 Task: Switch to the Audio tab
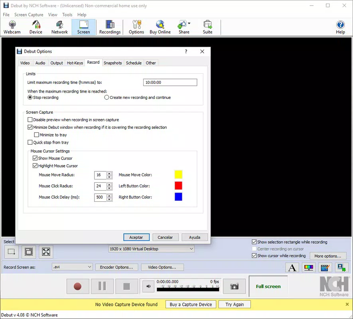tap(40, 63)
